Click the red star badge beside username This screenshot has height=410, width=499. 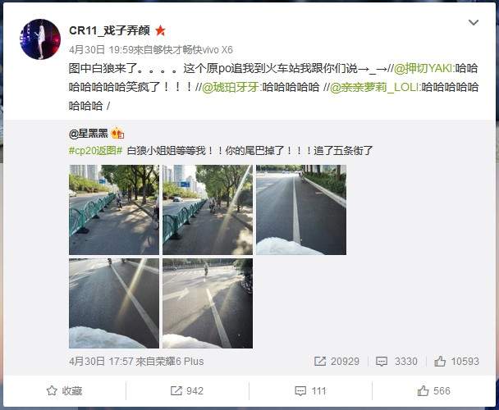point(160,30)
